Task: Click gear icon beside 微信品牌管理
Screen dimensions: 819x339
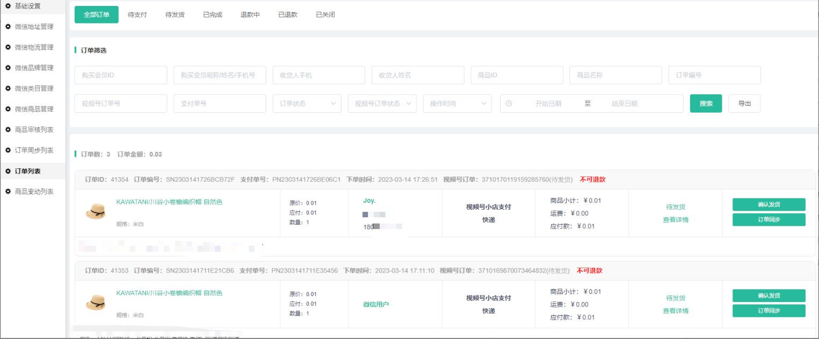Action: click(8, 68)
